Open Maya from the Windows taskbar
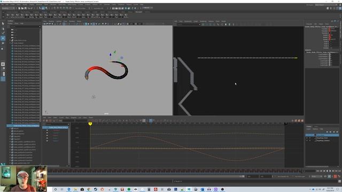Screen dimensions: 342x192 [189, 189]
